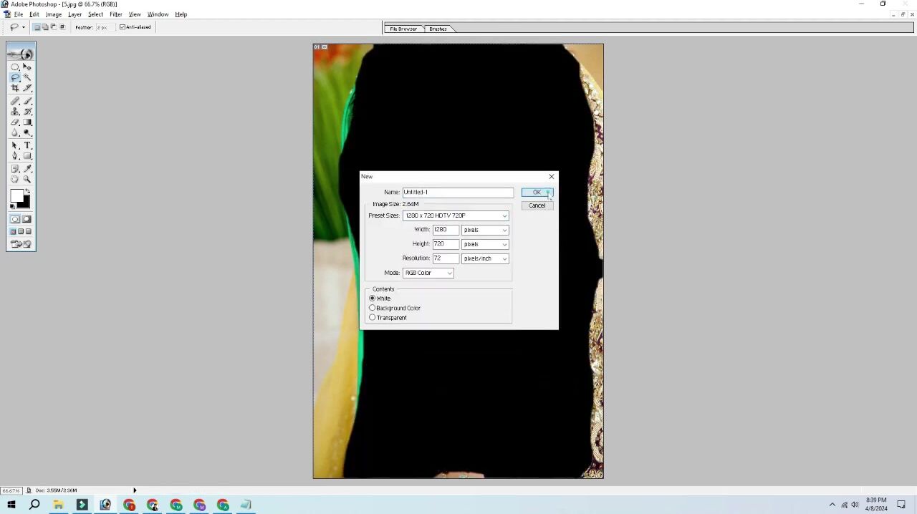
Task: Select the Move tool
Action: pyautogui.click(x=27, y=67)
